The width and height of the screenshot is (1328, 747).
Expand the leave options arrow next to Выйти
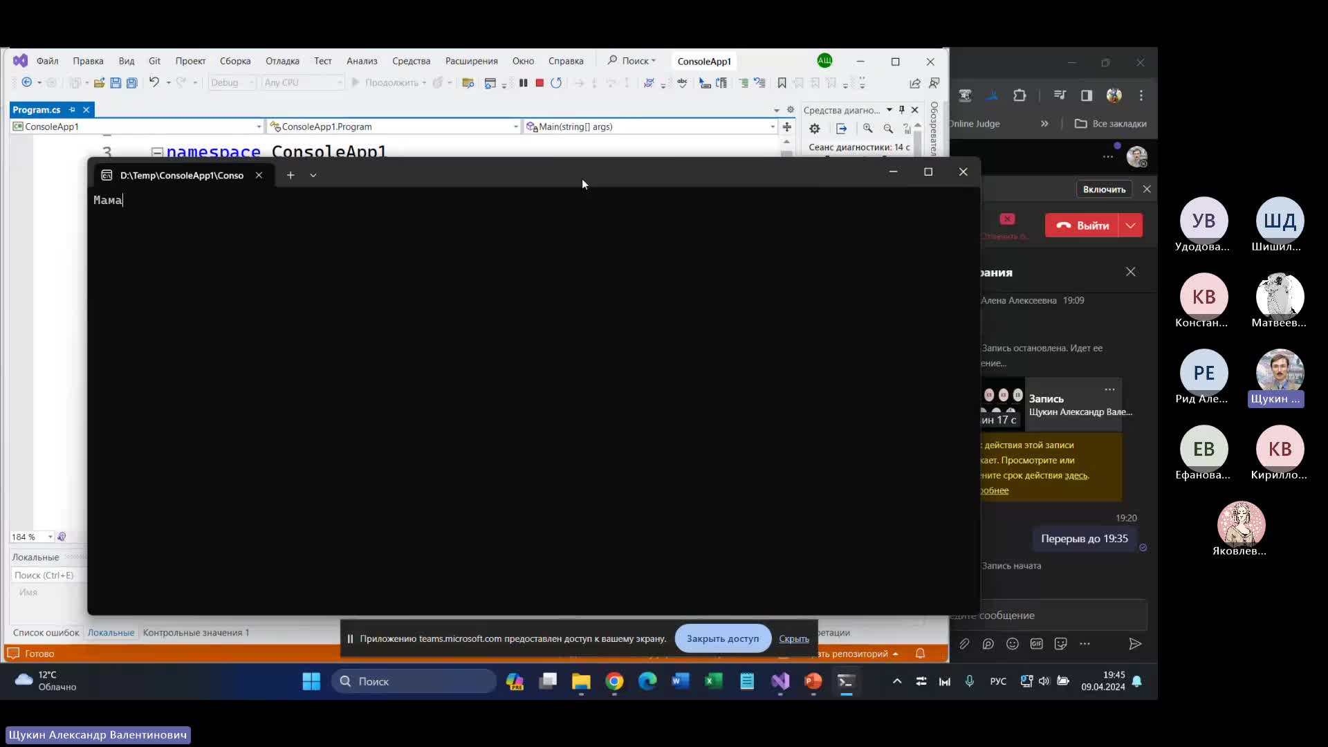(x=1131, y=225)
